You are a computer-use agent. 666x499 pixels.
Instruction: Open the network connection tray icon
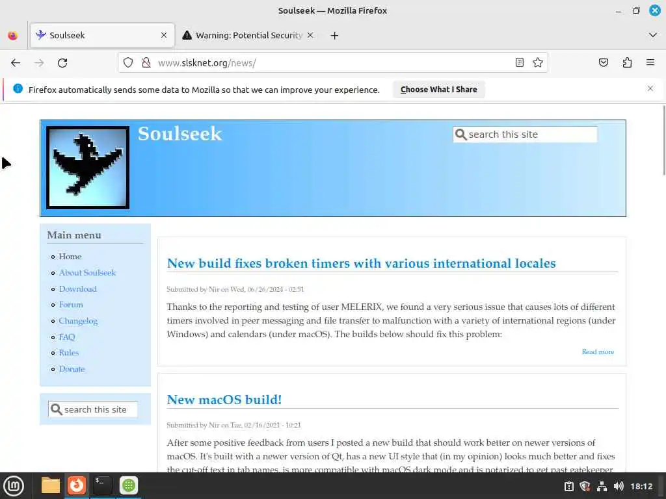point(602,486)
